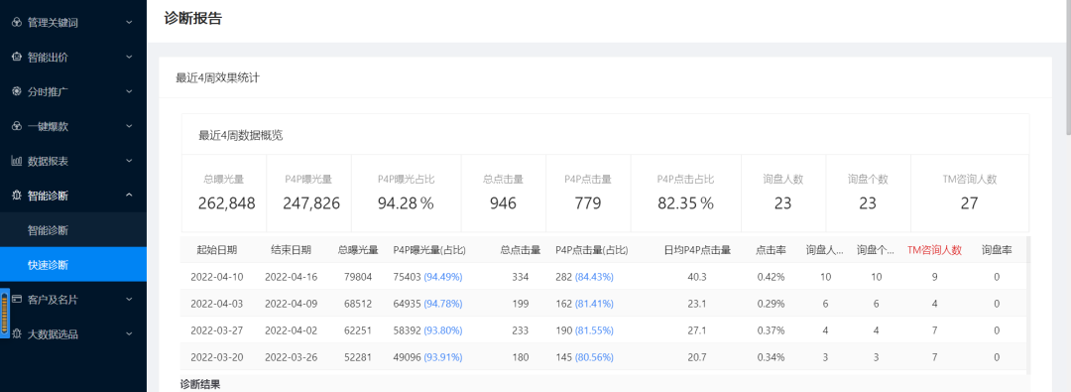Click the P4P曝光量 value 247,826
Viewport: 1071px width, 392px height.
pos(311,203)
